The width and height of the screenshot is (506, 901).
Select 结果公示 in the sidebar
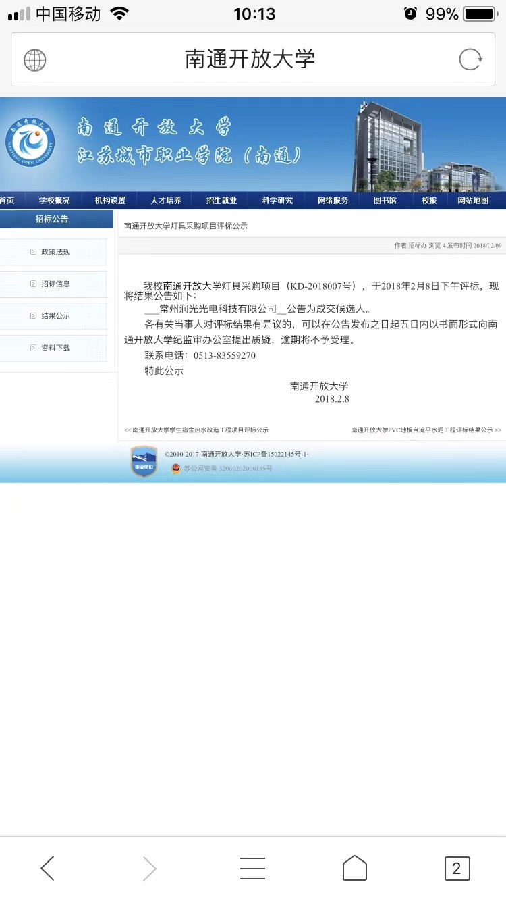tap(53, 316)
